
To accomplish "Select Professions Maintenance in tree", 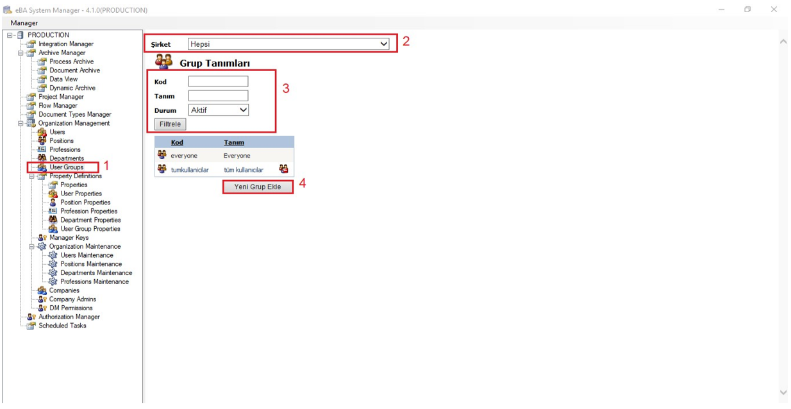I will coord(94,282).
